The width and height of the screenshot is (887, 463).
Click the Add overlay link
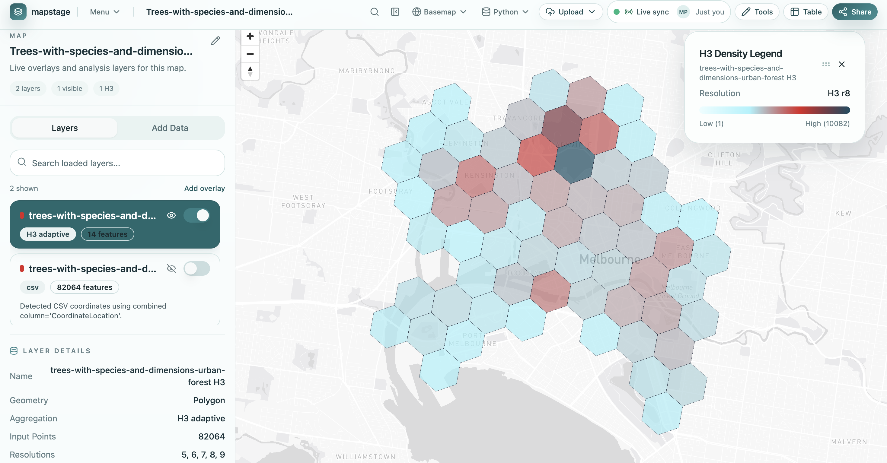(204, 188)
